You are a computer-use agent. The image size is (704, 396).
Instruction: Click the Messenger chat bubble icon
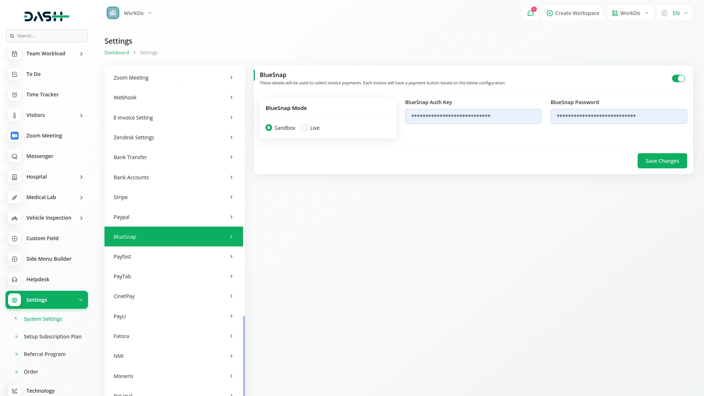tap(14, 156)
